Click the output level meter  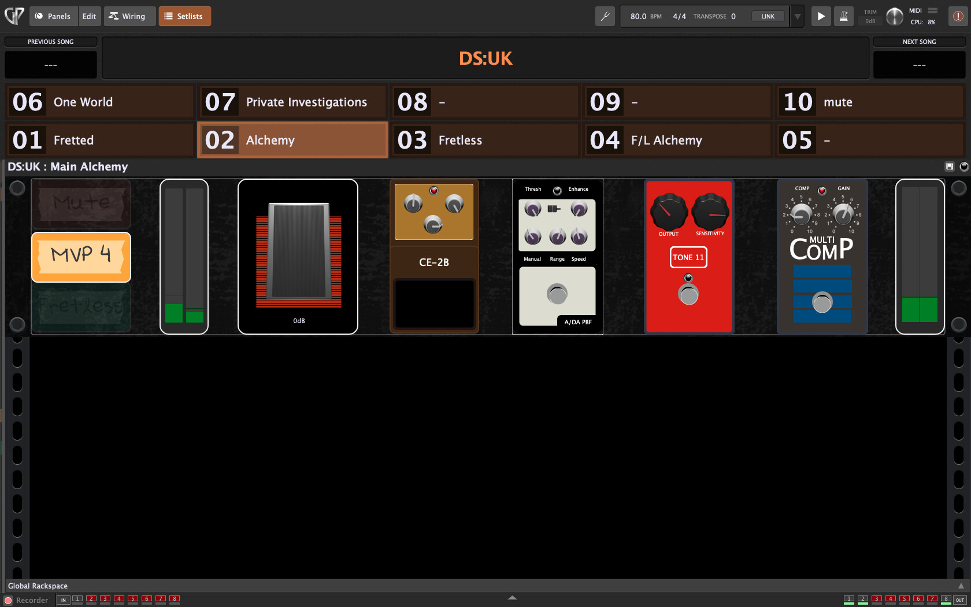pos(920,256)
